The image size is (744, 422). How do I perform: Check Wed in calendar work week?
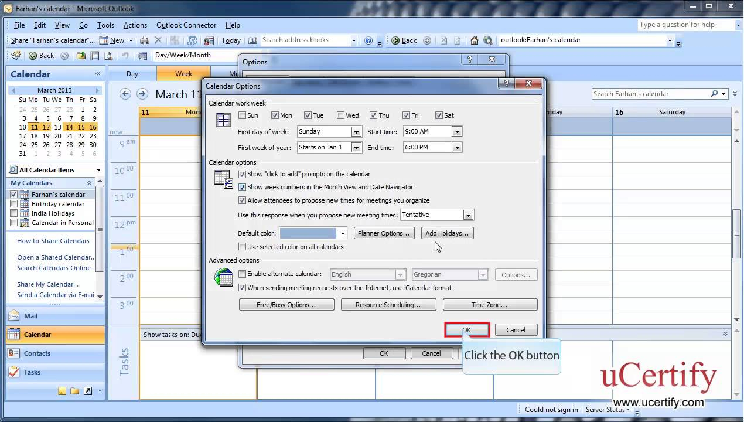coord(341,115)
